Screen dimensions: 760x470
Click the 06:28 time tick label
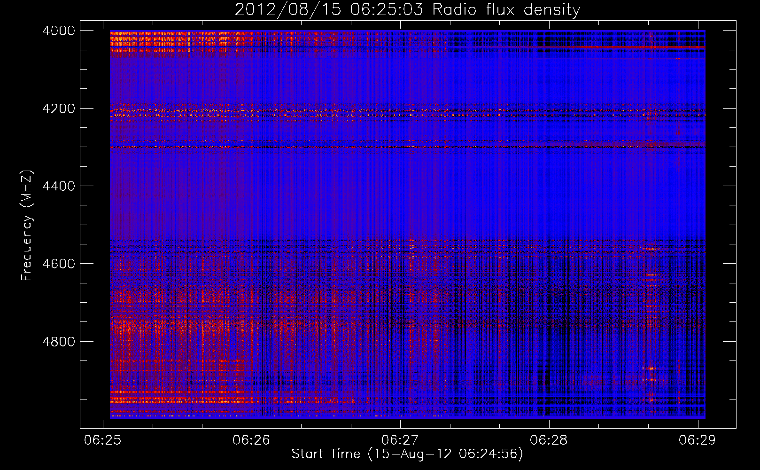click(549, 440)
